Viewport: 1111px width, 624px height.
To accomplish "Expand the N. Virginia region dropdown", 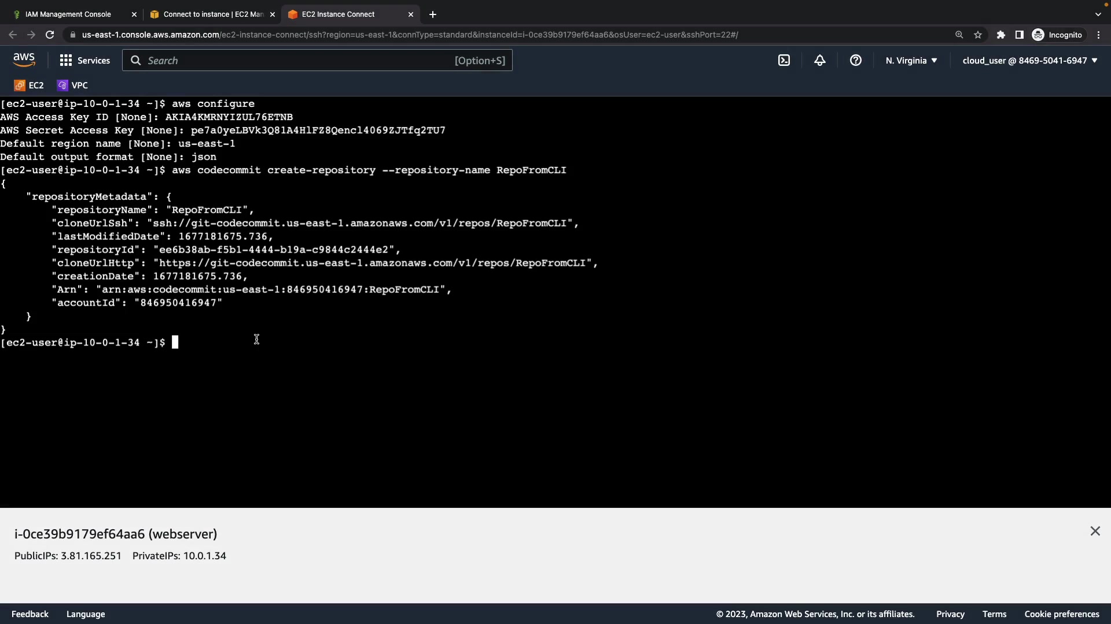I will tap(911, 61).
